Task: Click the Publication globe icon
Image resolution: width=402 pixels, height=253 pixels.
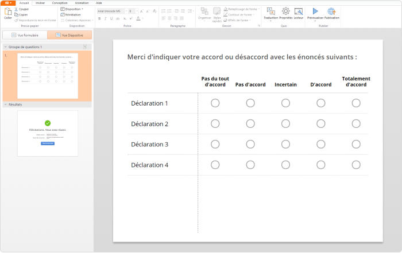Action: [x=332, y=13]
